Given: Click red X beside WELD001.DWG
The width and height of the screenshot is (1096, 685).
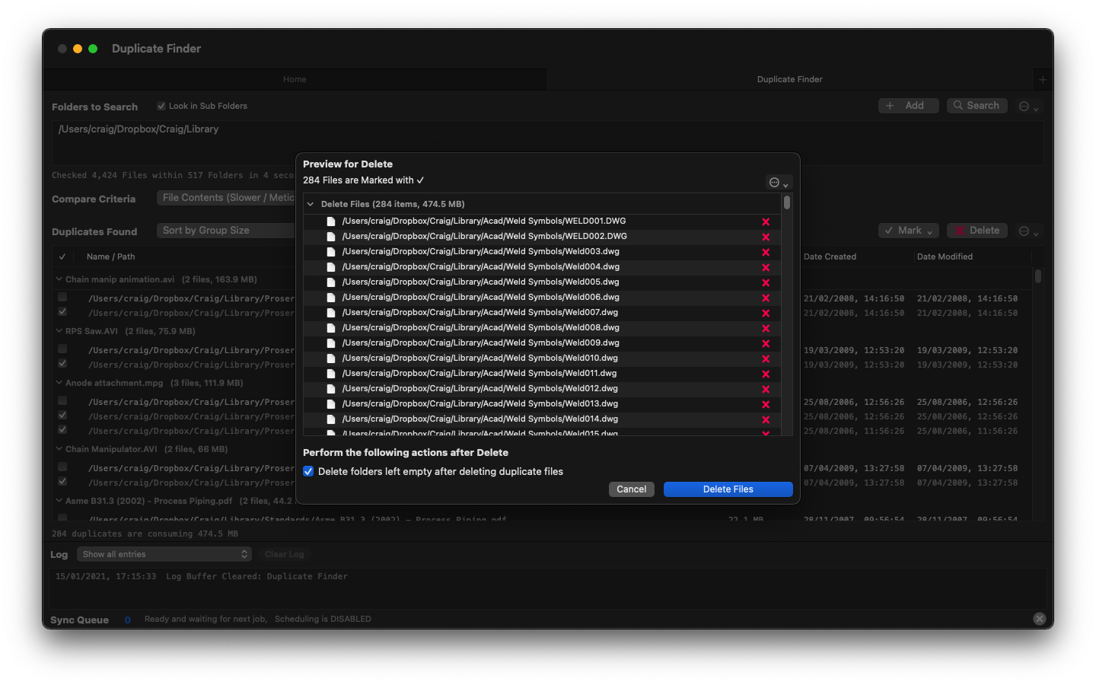Looking at the screenshot, I should (x=766, y=221).
